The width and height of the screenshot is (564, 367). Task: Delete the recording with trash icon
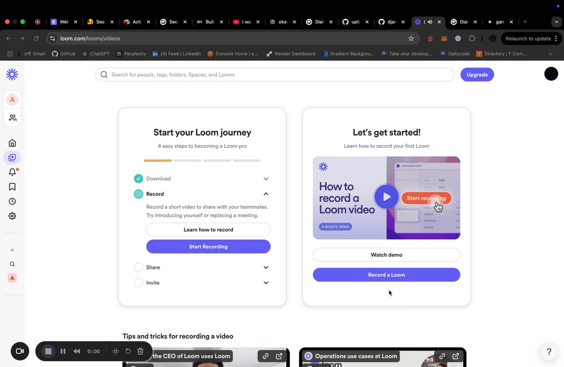[140, 351]
